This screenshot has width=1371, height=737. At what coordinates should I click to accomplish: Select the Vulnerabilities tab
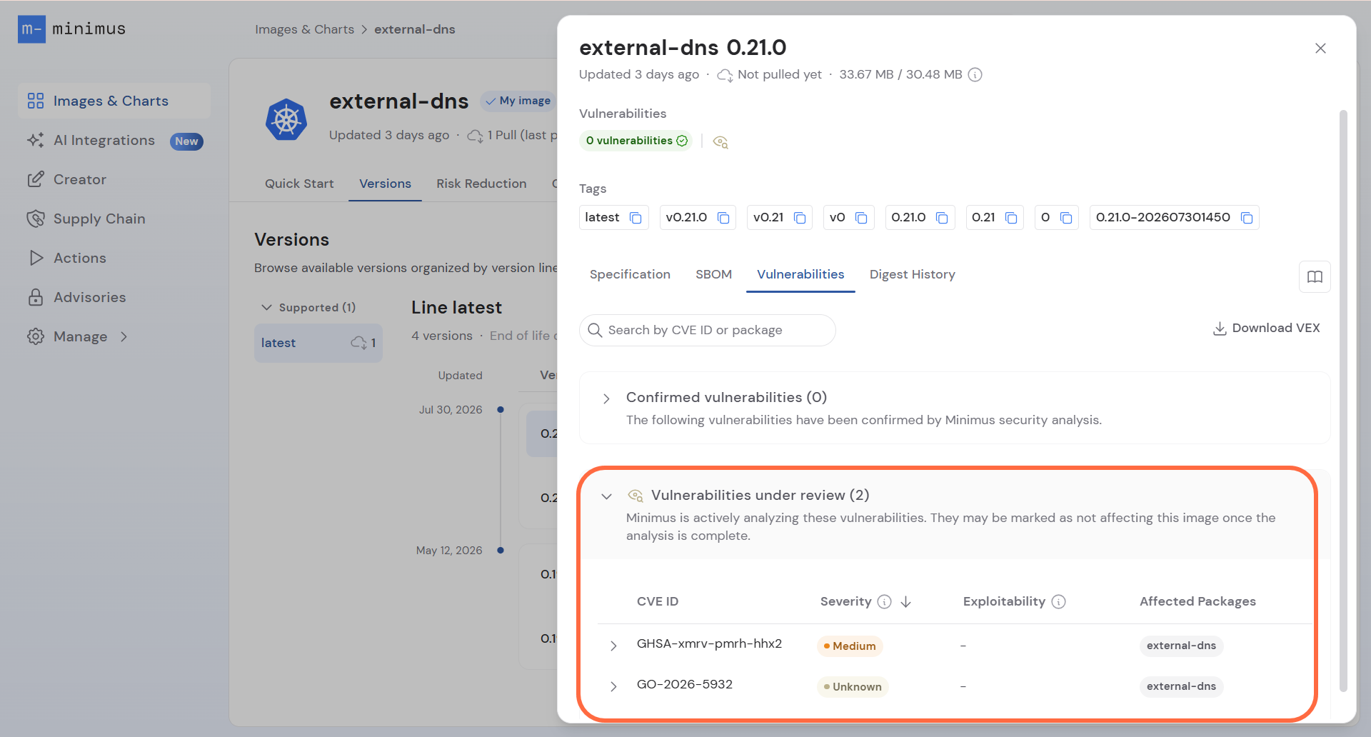point(800,274)
